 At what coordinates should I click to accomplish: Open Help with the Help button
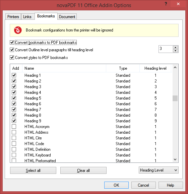pos(171,185)
